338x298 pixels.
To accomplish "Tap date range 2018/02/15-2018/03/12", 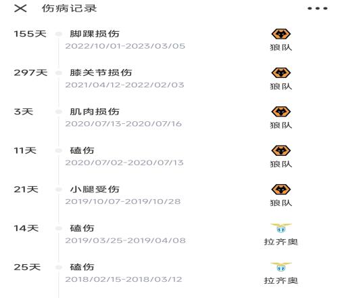I will 124,280.
